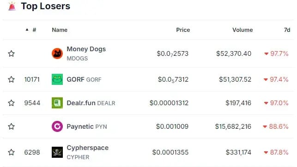Screen dimensions: 297x167
Task: Add Paynetic to watchlist via star
Action: 12,126
